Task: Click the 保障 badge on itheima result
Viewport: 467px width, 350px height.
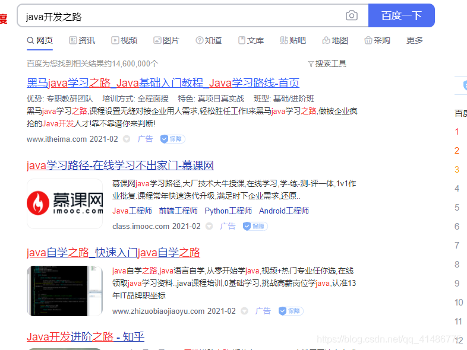Action: point(173,139)
